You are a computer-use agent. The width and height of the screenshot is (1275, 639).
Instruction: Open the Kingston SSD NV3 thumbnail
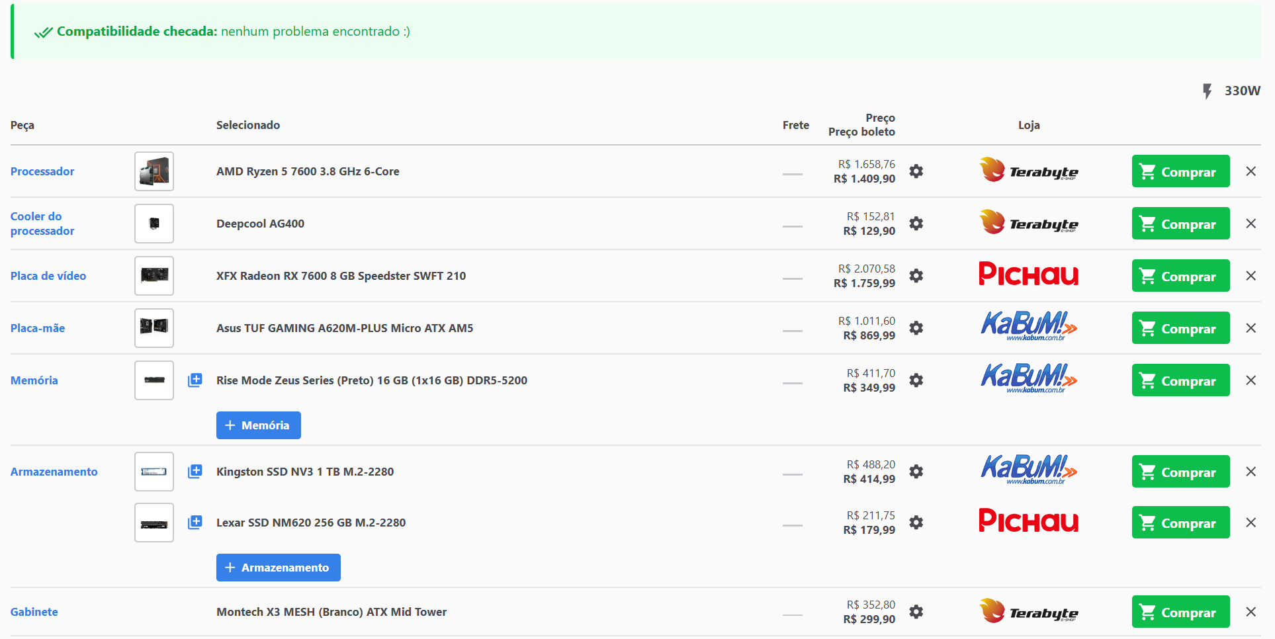pos(154,472)
